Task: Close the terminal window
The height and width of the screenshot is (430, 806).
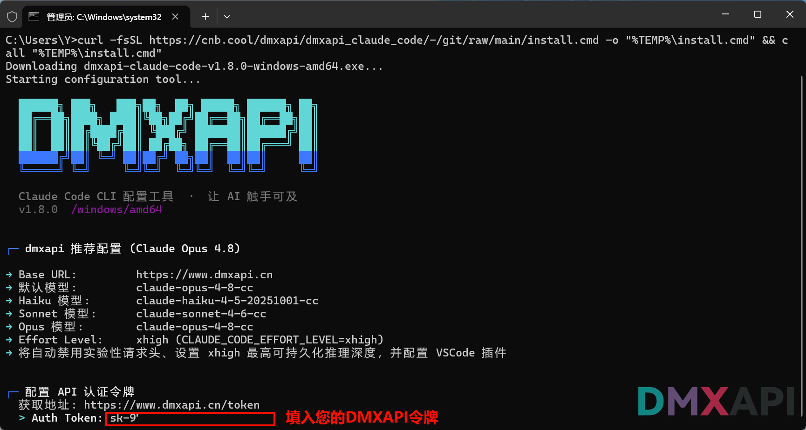Action: [x=790, y=14]
